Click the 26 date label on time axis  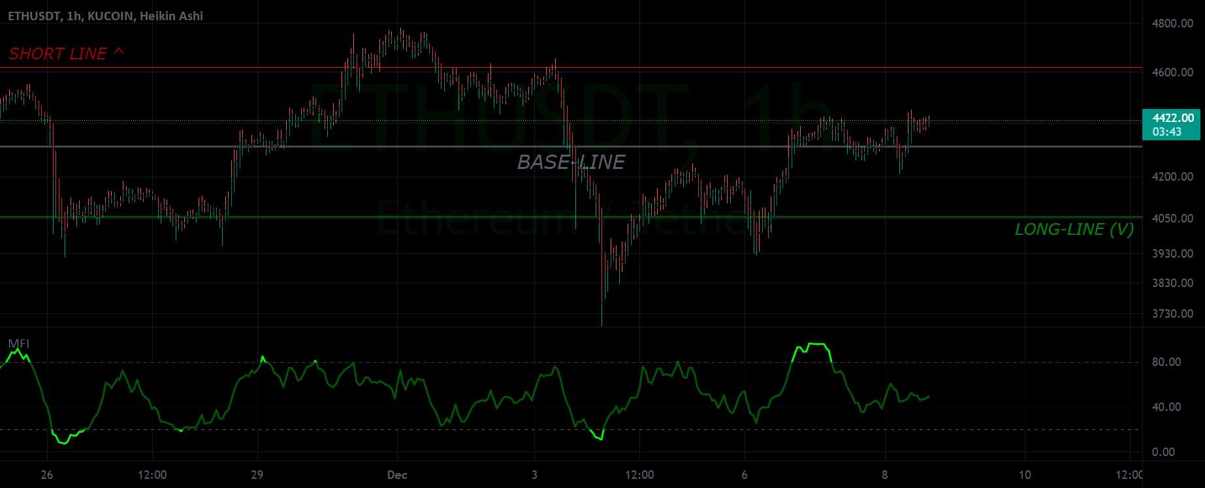coord(46,475)
